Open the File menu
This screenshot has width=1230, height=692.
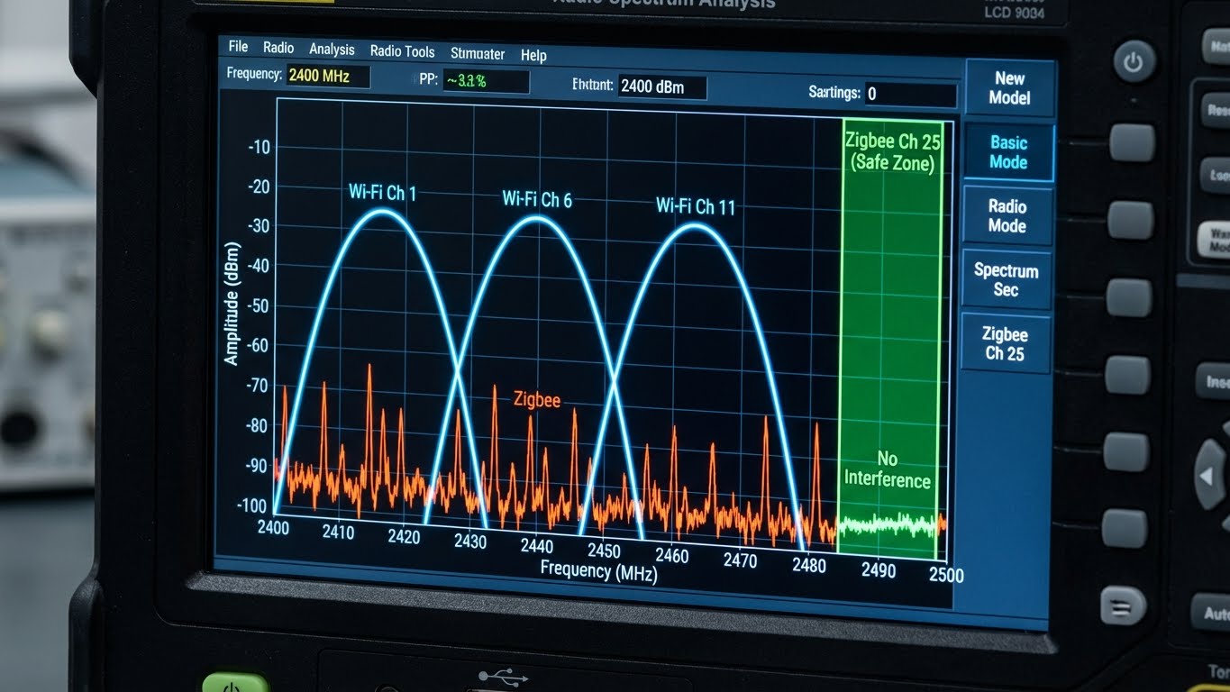click(237, 46)
